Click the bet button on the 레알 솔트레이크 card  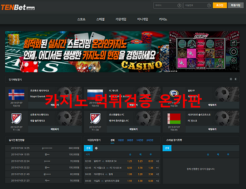(55, 129)
